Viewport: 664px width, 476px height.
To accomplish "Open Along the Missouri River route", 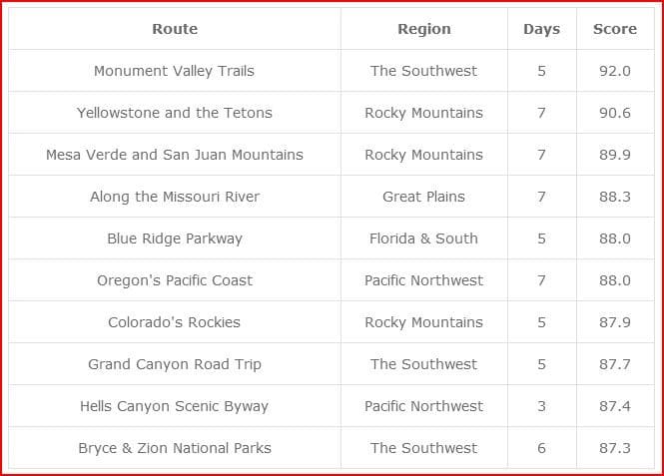I will tap(175, 197).
